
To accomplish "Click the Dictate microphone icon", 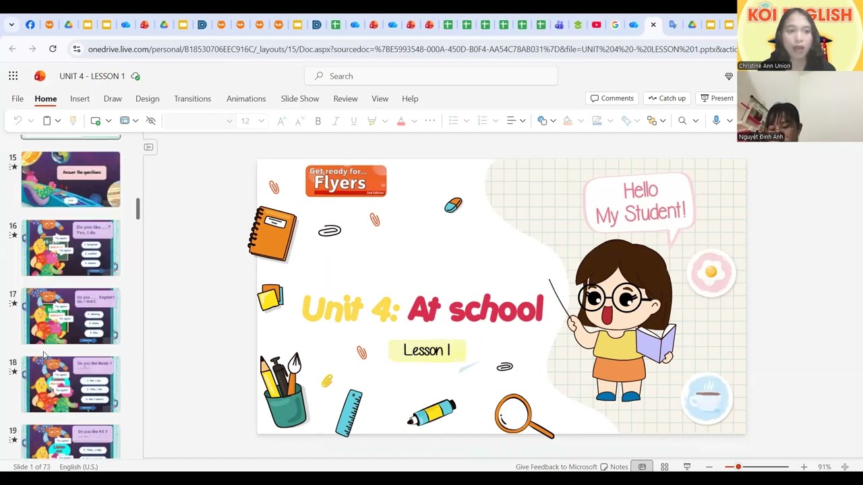I will pos(716,121).
